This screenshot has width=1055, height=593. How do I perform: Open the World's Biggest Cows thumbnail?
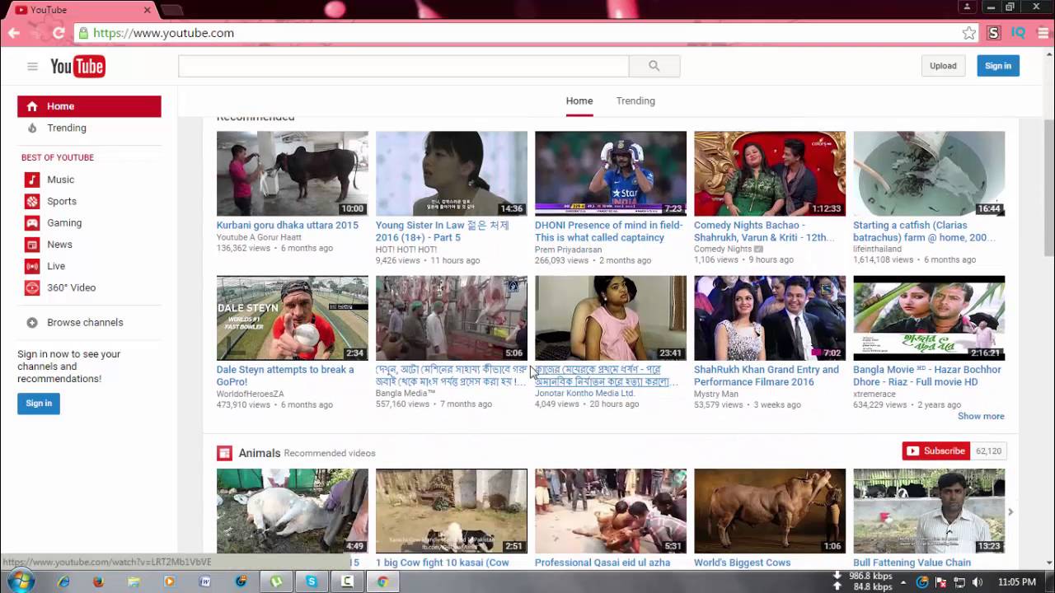coord(770,511)
